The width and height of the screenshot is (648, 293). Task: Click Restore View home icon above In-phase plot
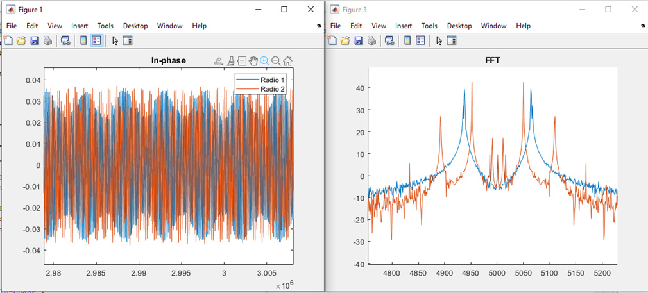coord(288,61)
